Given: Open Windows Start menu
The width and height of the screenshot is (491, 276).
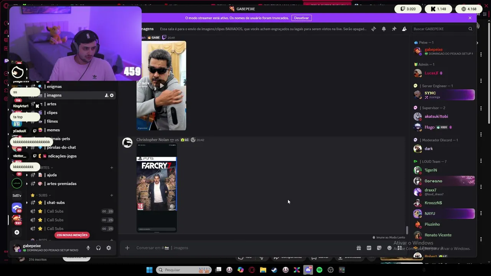Looking at the screenshot, I should pyautogui.click(x=149, y=270).
